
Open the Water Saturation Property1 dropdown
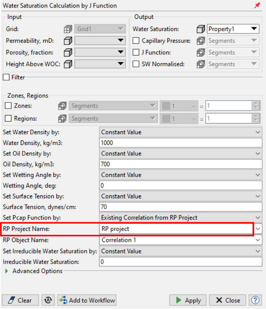233,29
